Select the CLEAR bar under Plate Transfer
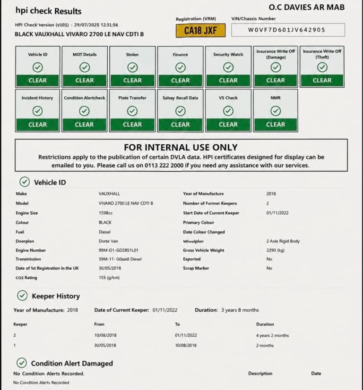 point(132,124)
